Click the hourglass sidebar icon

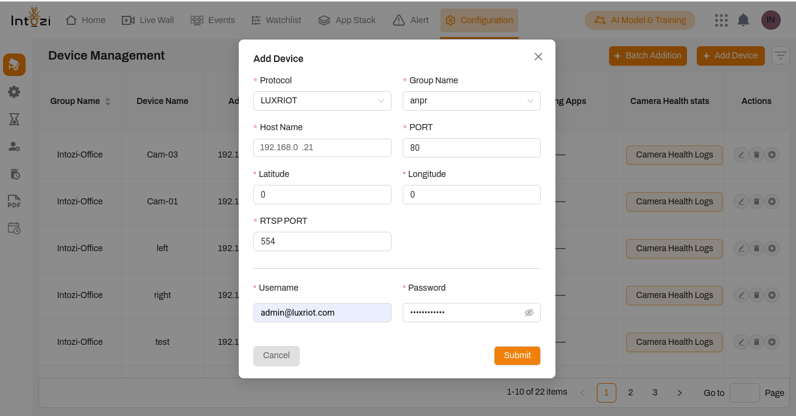click(x=14, y=119)
